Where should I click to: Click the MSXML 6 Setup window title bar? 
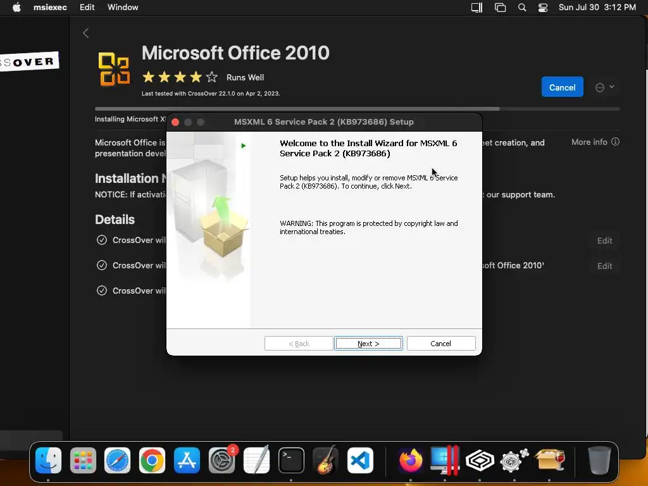pos(324,122)
